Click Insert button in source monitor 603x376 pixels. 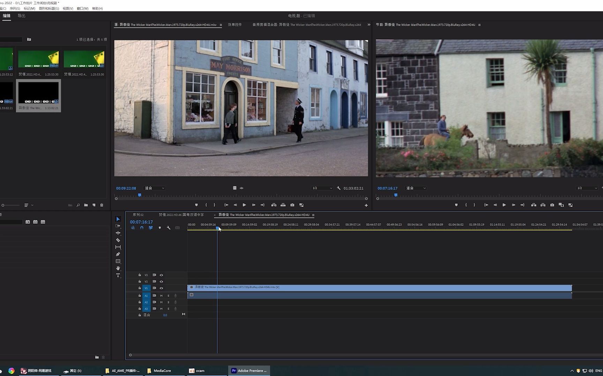274,205
